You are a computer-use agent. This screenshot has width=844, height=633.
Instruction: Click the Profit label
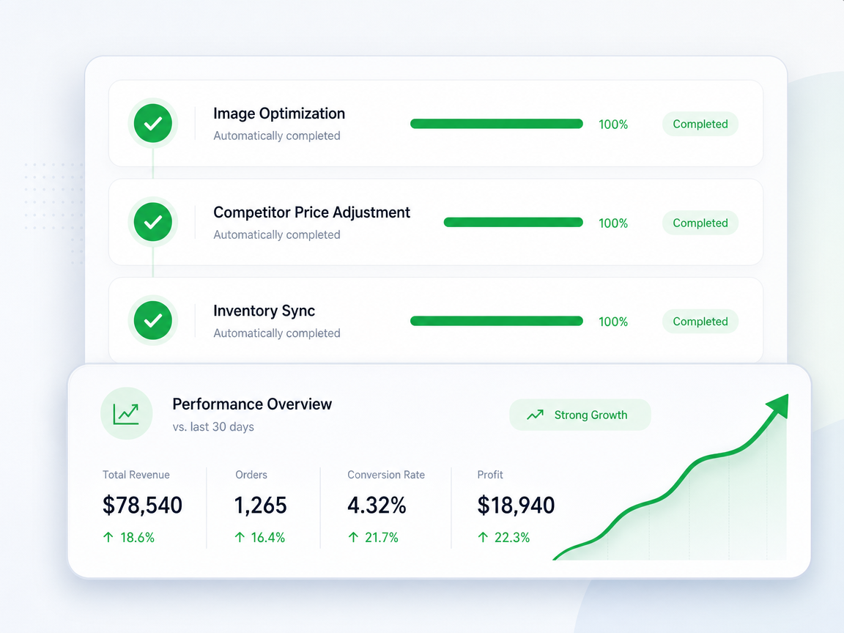pos(490,475)
